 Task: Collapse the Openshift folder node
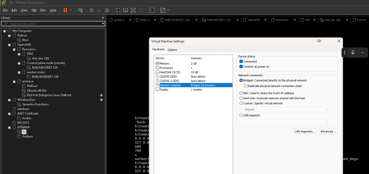[9, 45]
